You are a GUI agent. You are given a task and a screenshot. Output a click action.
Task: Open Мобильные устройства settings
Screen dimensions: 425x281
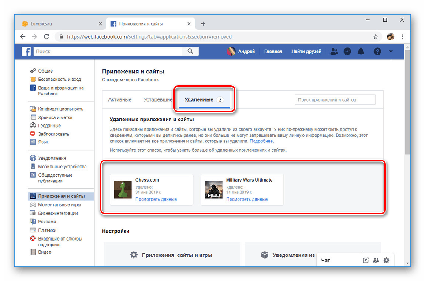62,167
